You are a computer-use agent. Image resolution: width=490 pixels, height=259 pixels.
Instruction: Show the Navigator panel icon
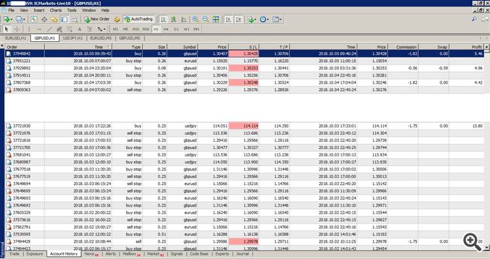coord(54,20)
